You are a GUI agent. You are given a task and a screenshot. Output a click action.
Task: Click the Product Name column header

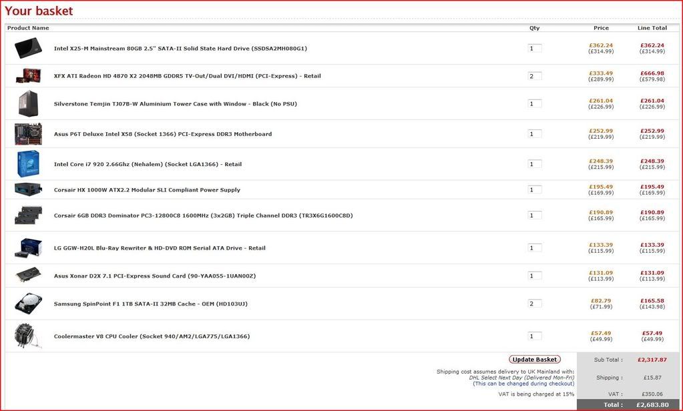pos(28,28)
